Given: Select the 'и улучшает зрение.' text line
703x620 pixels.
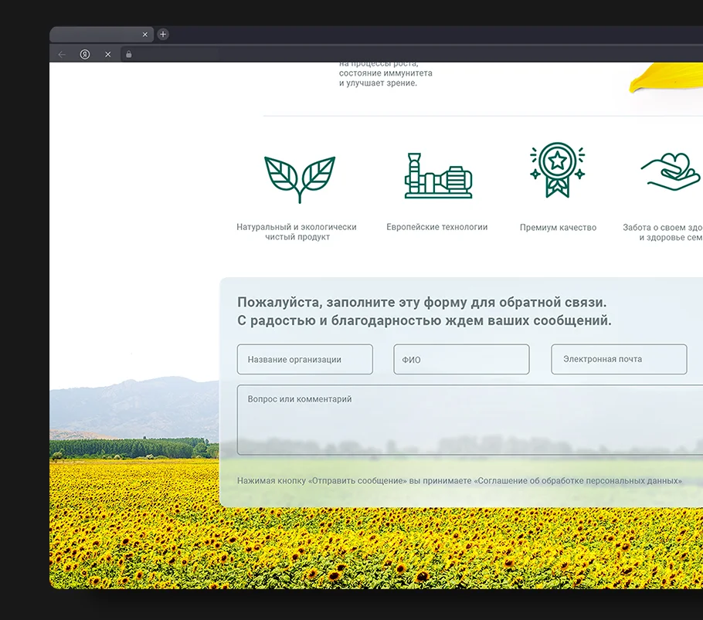Looking at the screenshot, I should [378, 83].
